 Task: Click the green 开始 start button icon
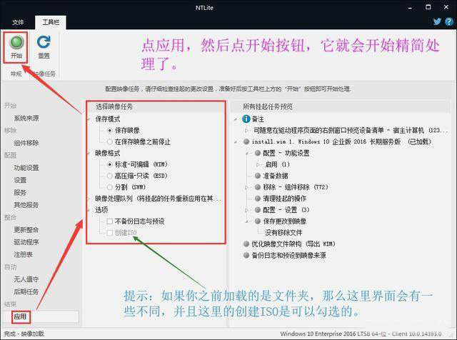tap(16, 43)
